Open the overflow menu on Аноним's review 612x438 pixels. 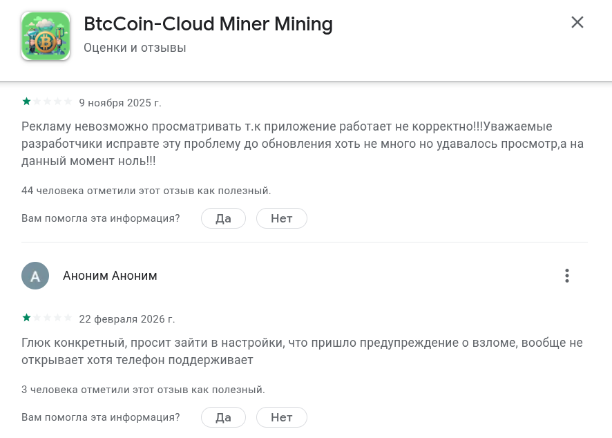coord(567,276)
